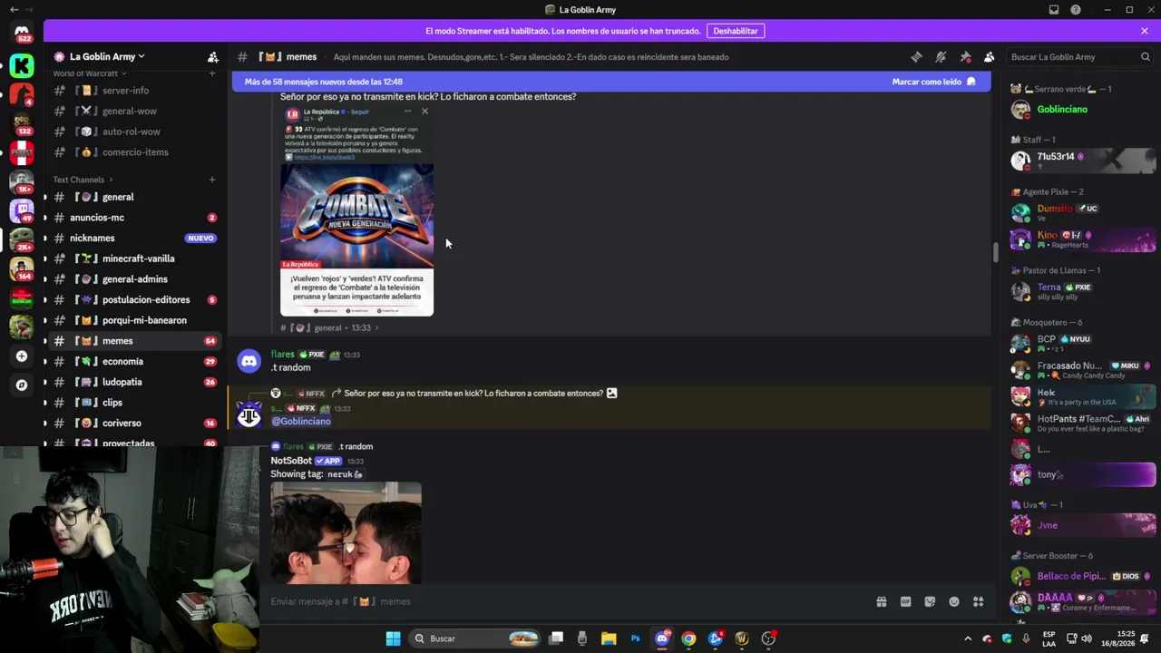Open File Explorer from the taskbar
1161x653 pixels.
pos(609,638)
